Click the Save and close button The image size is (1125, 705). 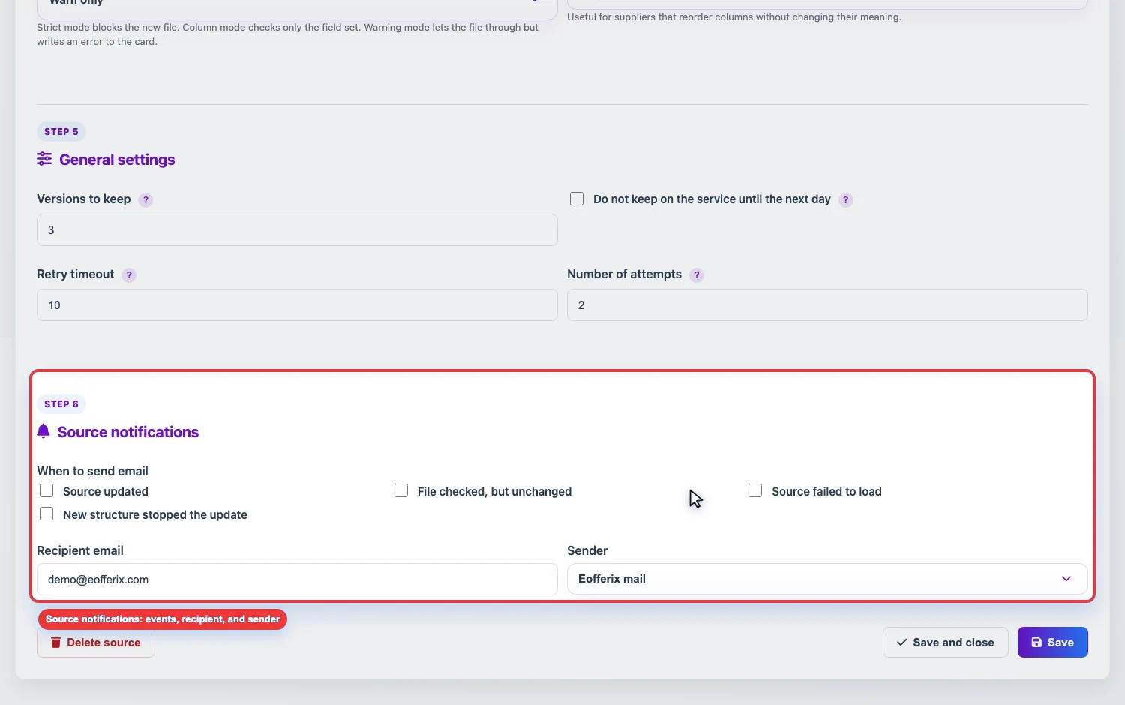[x=945, y=643]
